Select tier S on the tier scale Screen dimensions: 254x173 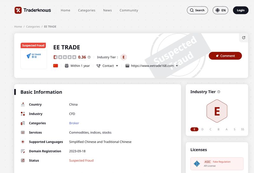pos(234,129)
